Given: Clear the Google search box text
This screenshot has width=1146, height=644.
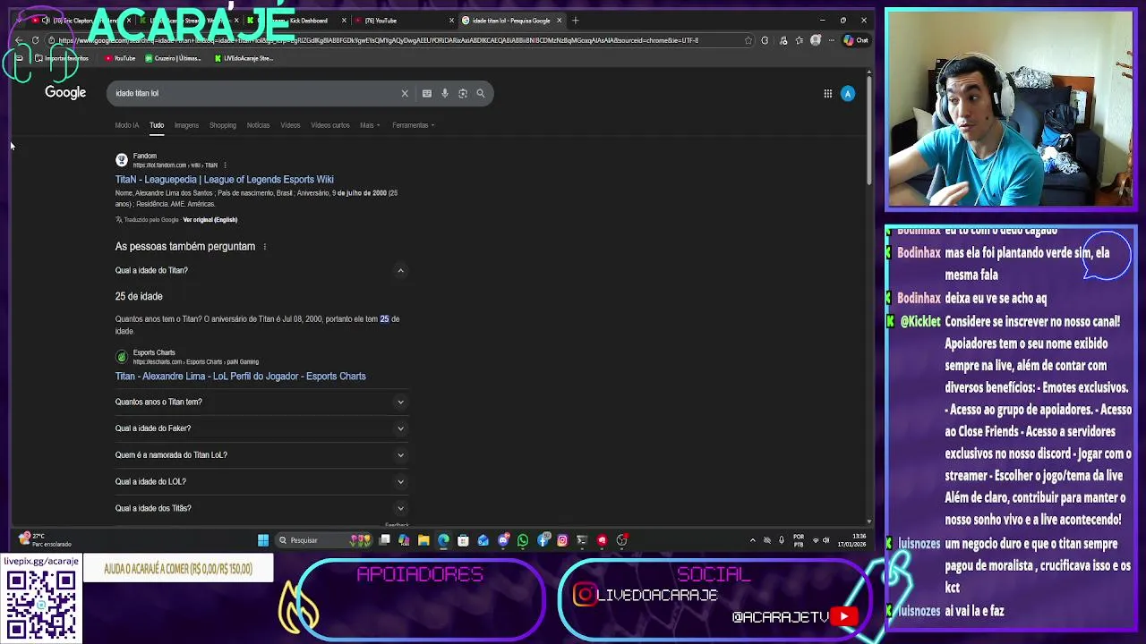Looking at the screenshot, I should coord(405,93).
